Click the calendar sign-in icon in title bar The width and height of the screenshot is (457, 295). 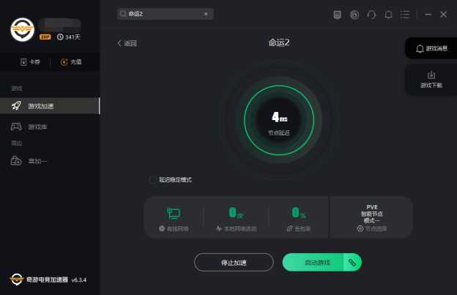tap(337, 14)
